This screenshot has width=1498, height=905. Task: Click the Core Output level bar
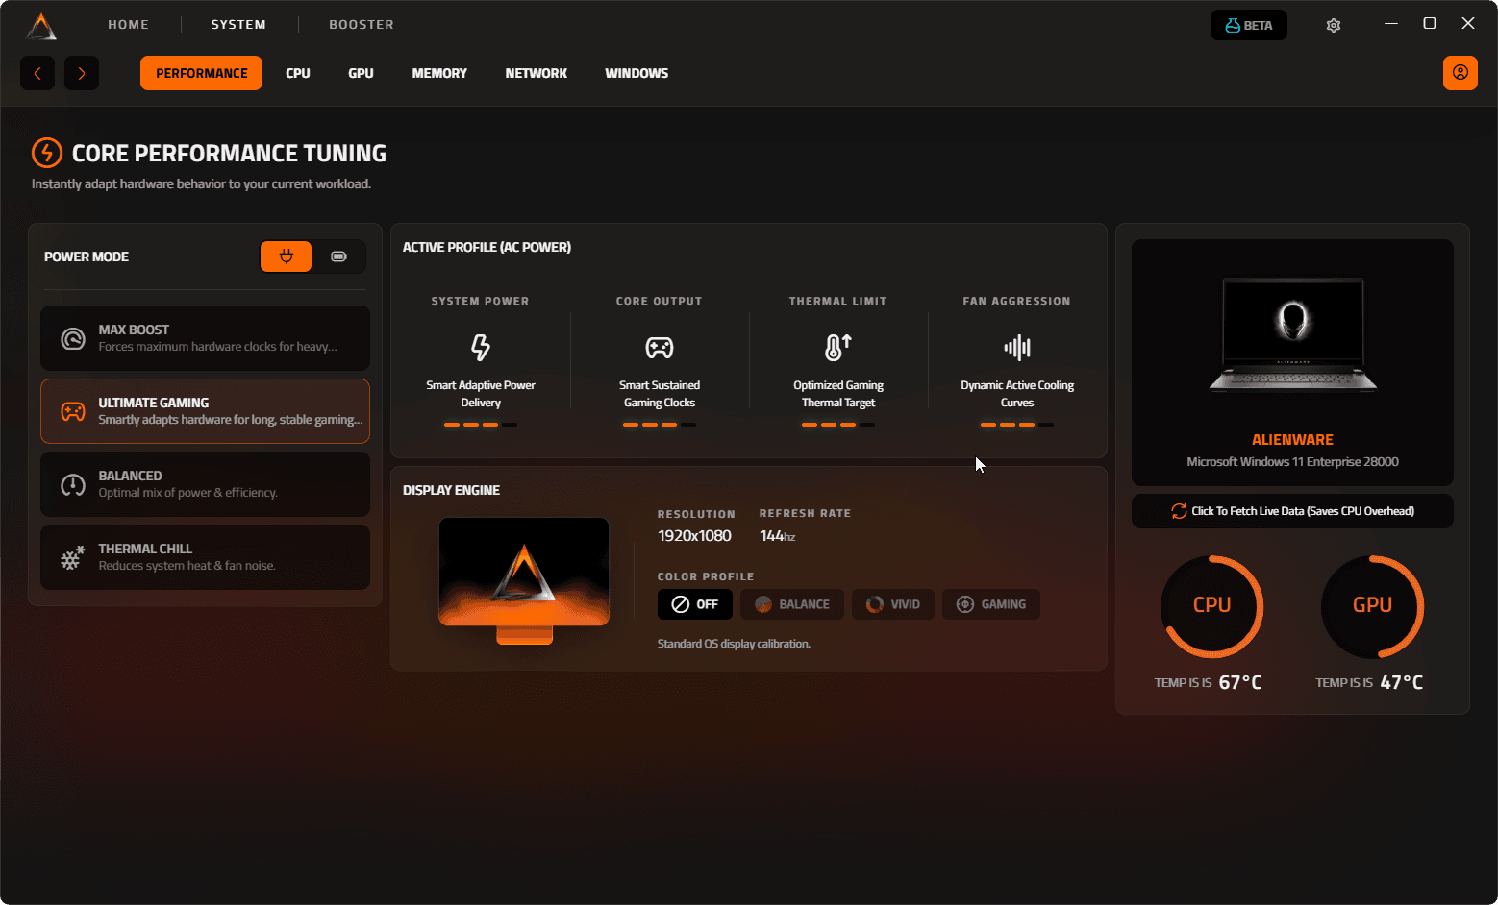point(660,425)
